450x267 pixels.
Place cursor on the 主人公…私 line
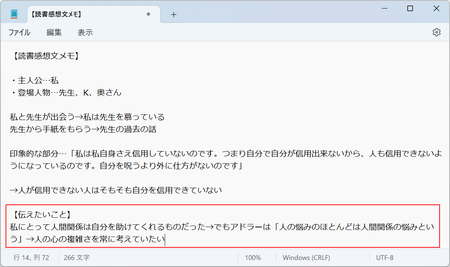tap(35, 81)
